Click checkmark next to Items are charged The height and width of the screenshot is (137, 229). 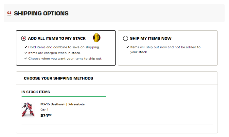click(x=26, y=53)
